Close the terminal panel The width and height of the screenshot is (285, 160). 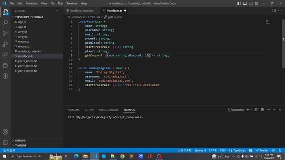[x=280, y=110]
